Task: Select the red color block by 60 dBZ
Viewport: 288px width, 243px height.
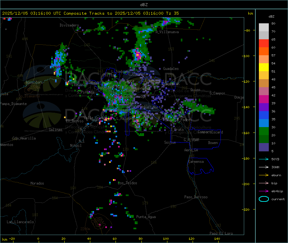Action: coord(264,43)
